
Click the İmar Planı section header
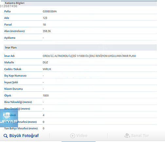[80, 48]
